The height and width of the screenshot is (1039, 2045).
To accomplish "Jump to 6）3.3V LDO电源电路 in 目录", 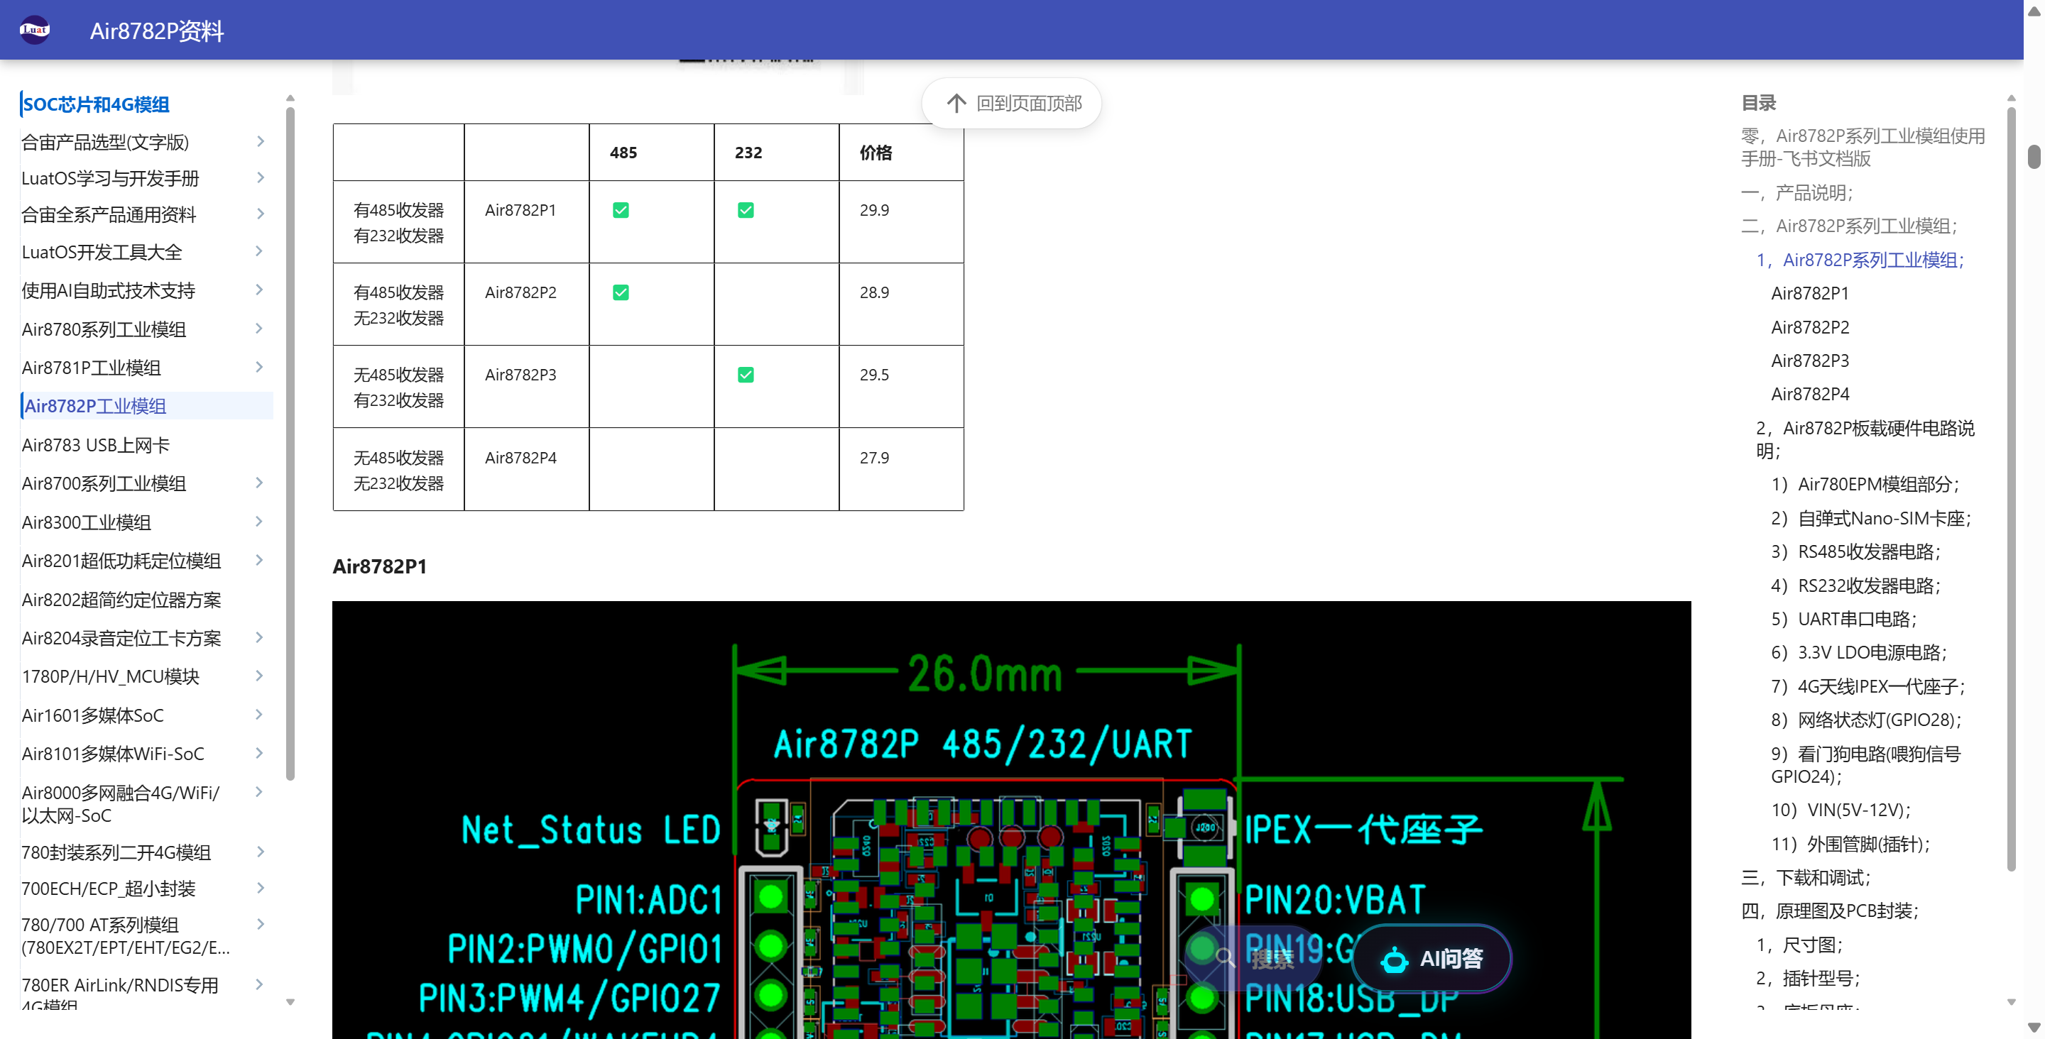I will coord(1859,652).
